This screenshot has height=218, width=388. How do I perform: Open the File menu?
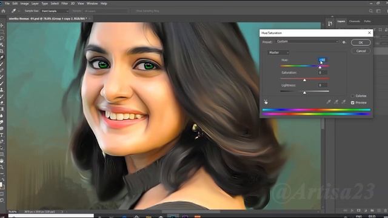7,4
